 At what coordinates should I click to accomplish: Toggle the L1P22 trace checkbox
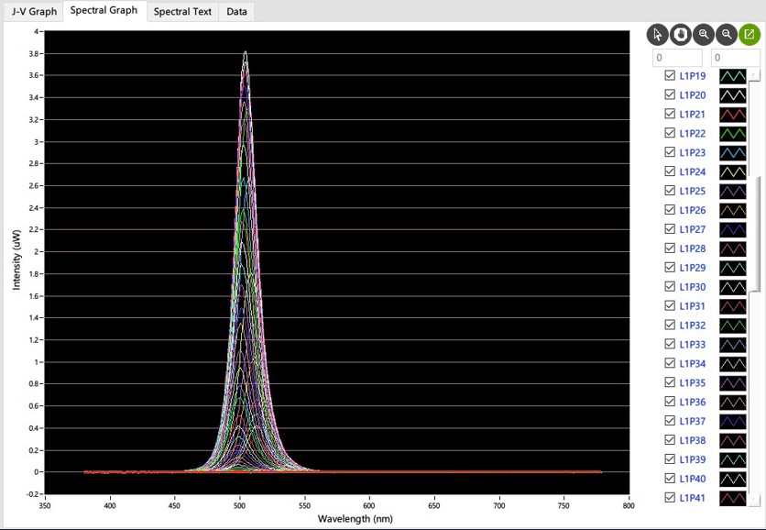click(x=670, y=133)
